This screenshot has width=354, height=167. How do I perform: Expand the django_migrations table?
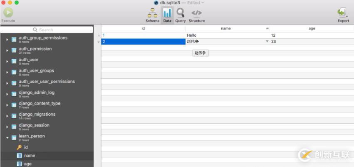click(7, 116)
